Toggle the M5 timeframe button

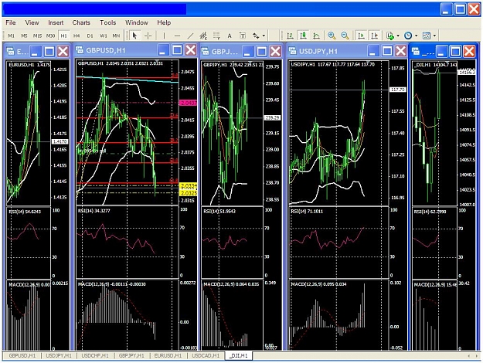click(24, 36)
